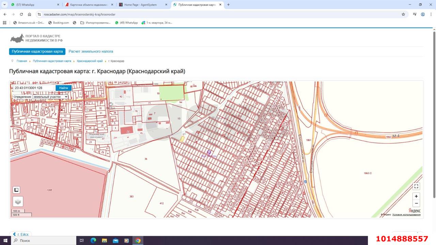Open the Краснодарский край breadcrumb link

click(x=90, y=61)
